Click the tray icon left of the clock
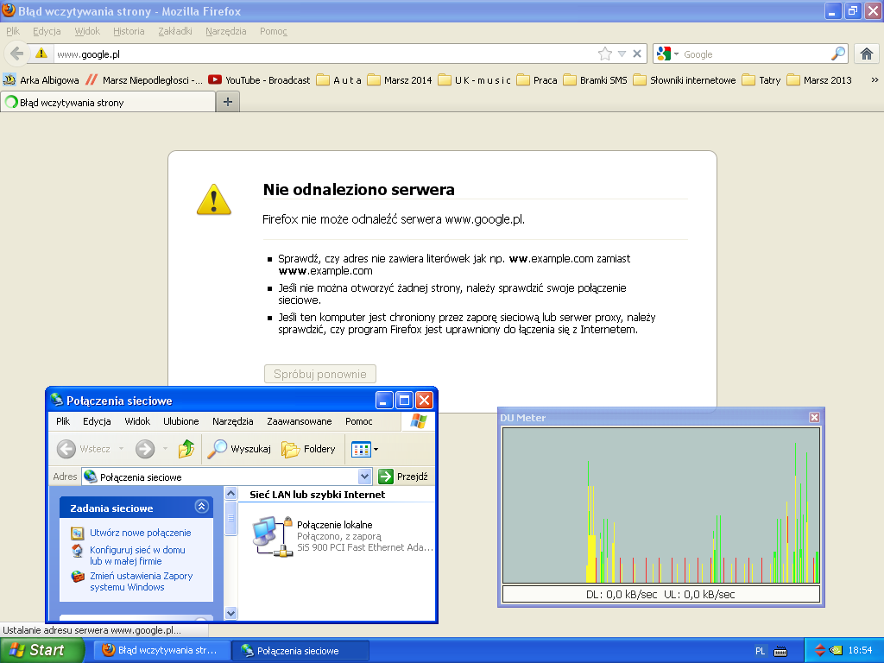 (836, 651)
